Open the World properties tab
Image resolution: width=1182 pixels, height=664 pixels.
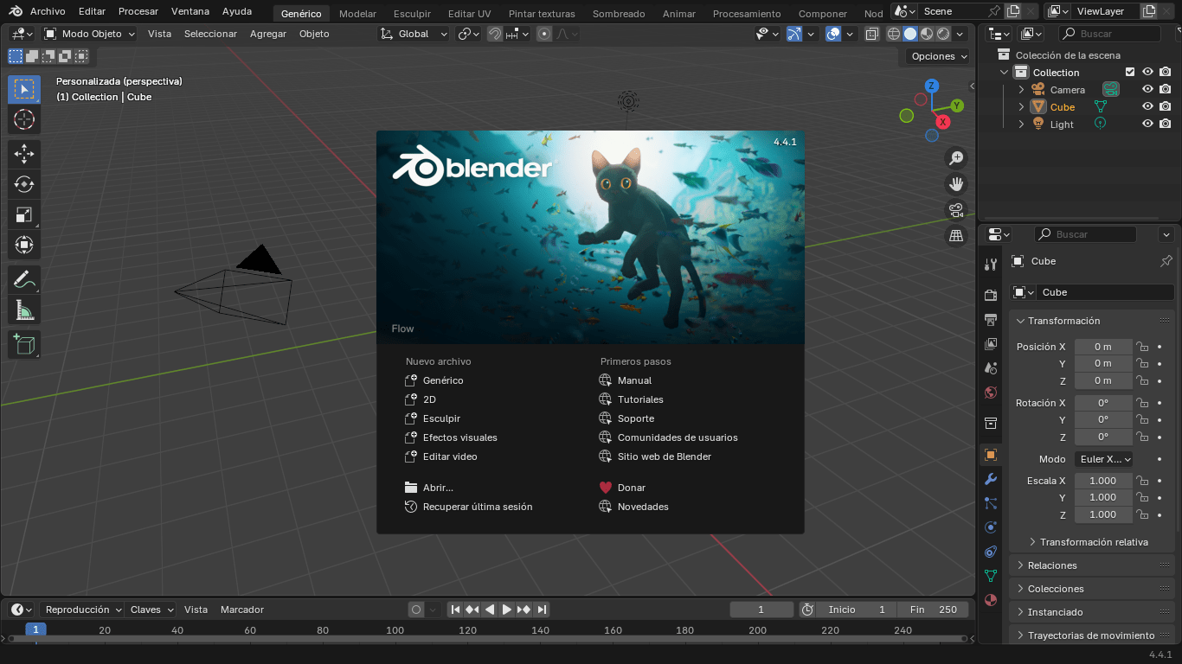tap(991, 393)
